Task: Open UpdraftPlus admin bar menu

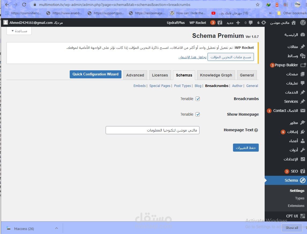Action: click(x=176, y=23)
